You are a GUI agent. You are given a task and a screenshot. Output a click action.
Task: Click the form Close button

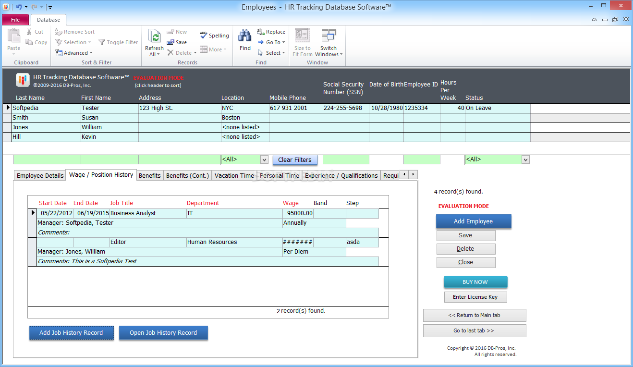(466, 262)
